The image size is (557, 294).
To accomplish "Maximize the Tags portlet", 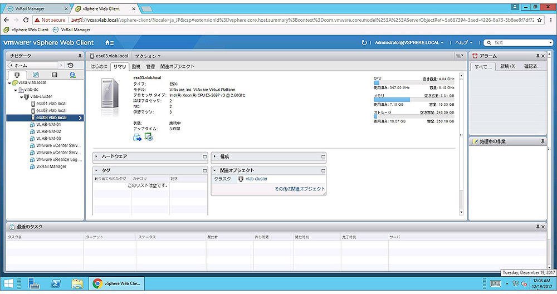I will [204, 170].
